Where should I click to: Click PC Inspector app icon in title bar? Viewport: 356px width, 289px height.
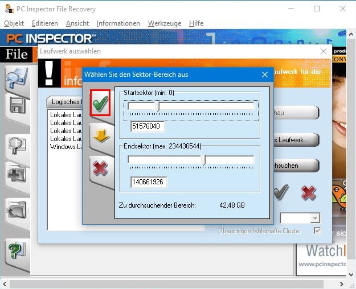click(x=9, y=9)
